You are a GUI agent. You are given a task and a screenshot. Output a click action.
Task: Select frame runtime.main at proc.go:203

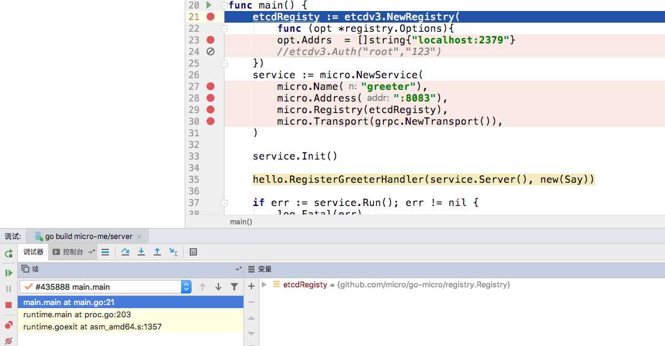click(x=131, y=315)
